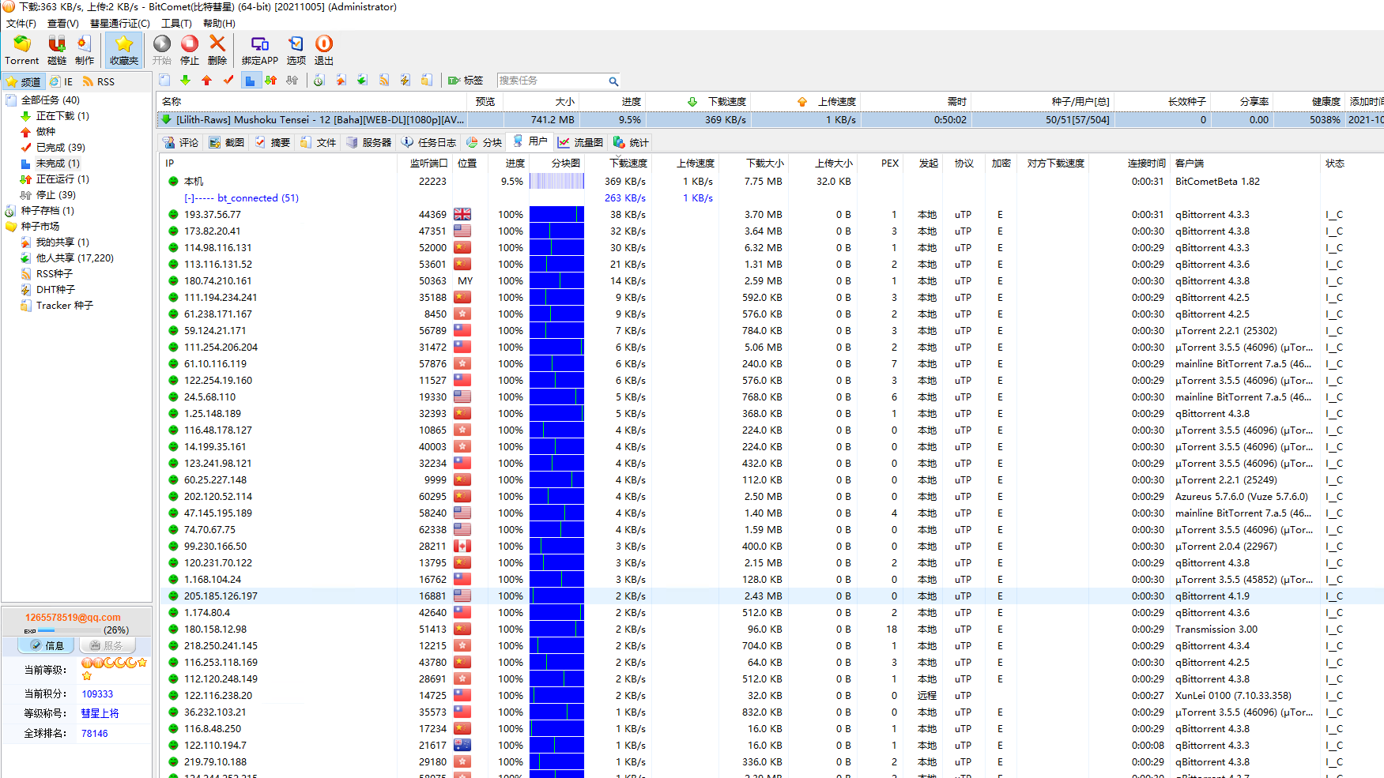Screen dimensions: 1384x778
Task: Collapse the bt_connected (51) peer group
Action: pos(190,198)
